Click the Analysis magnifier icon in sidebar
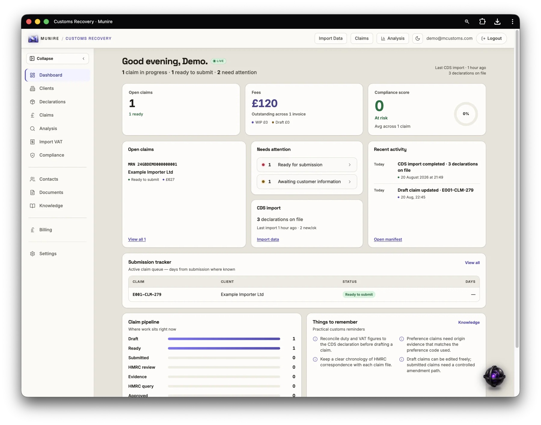This screenshot has width=541, height=425. [x=32, y=129]
